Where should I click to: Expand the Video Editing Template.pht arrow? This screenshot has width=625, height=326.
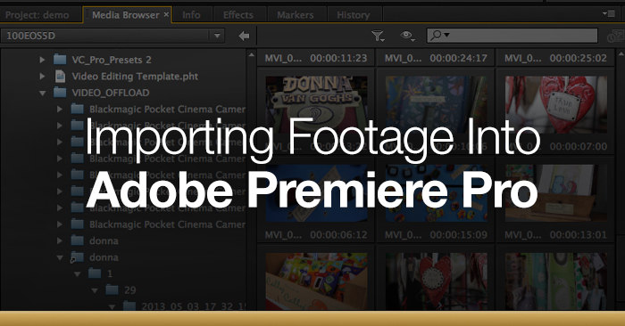[42, 76]
